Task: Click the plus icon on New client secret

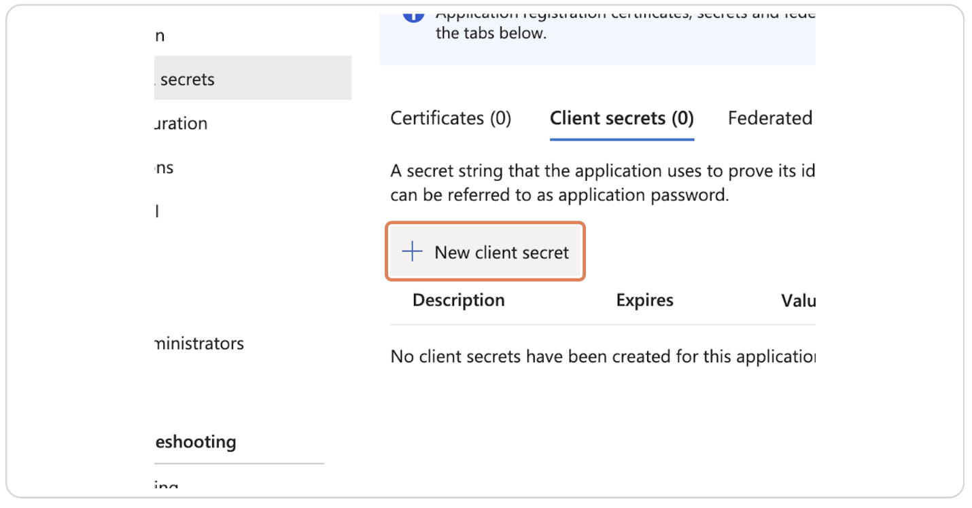Action: (x=411, y=251)
